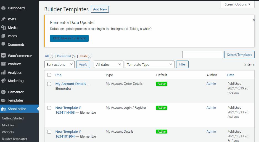Click the Dashboard gauge icon
Screen dimensions: 259x142
click(3, 8)
